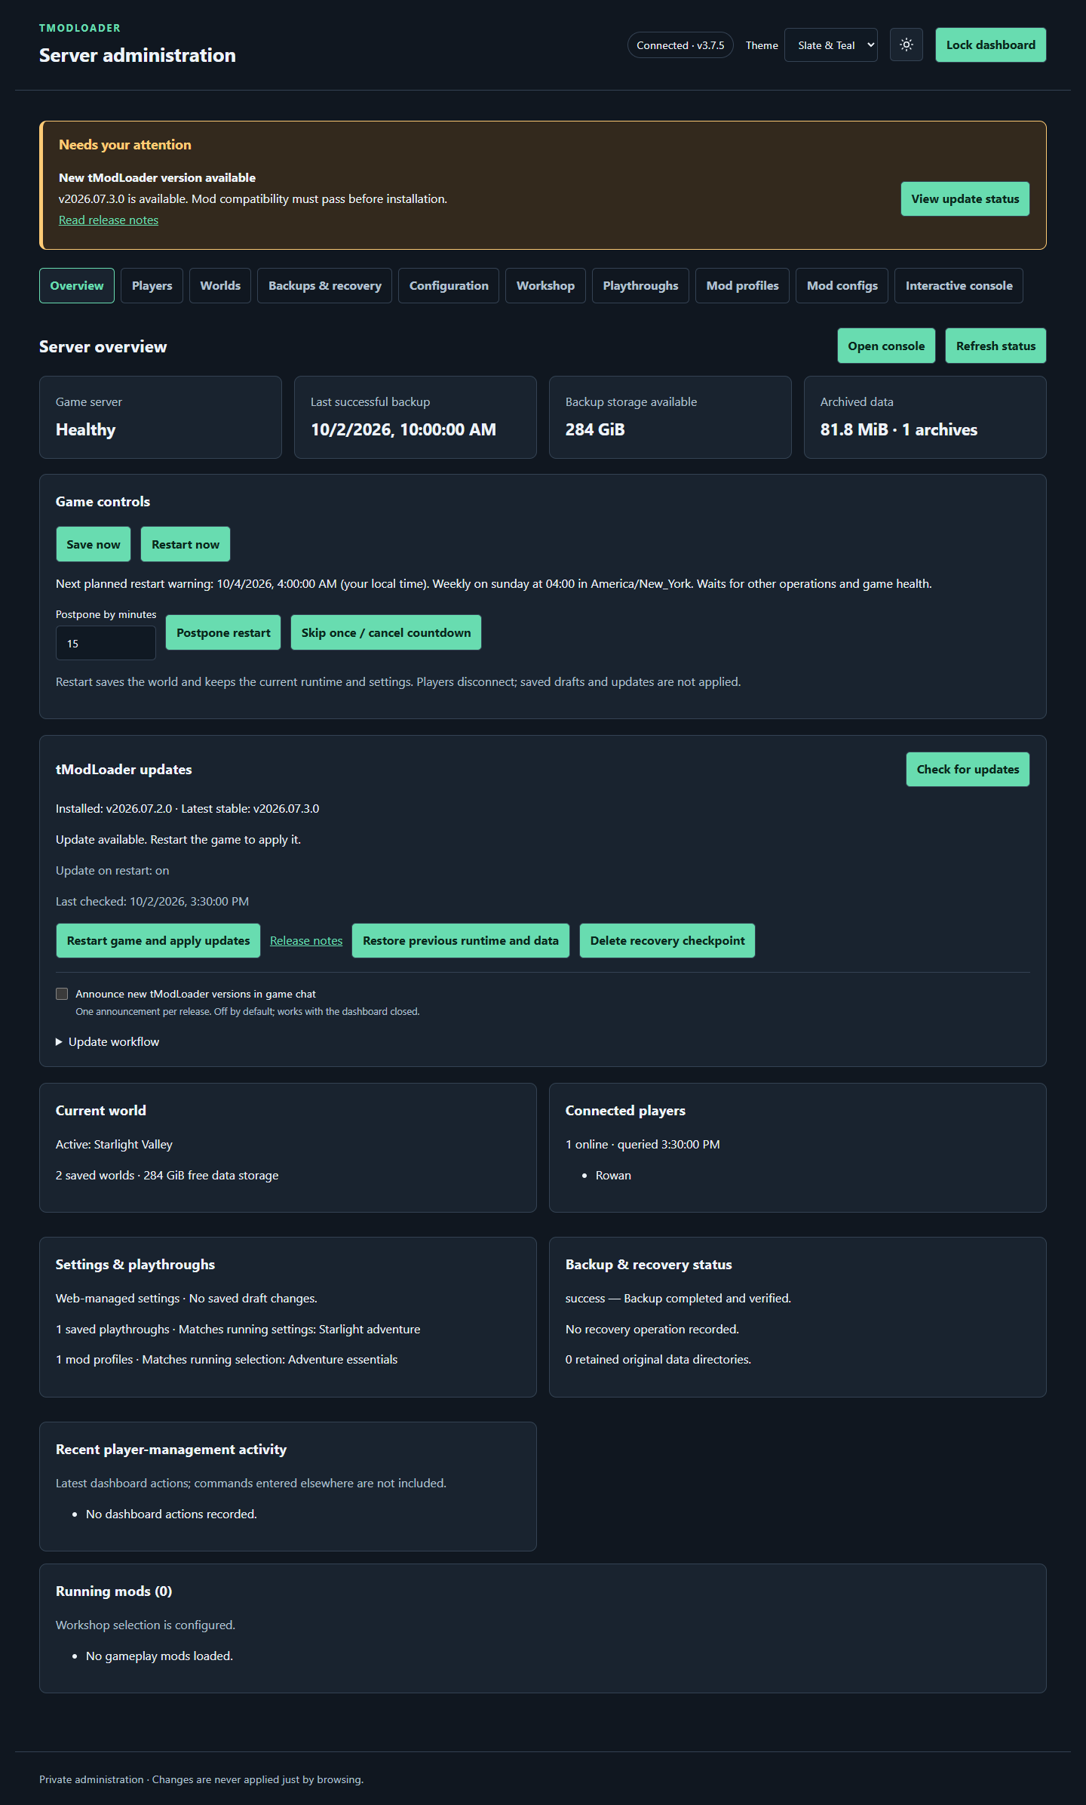Toggle light mode with the sun icon
The height and width of the screenshot is (1805, 1086).
pyautogui.click(x=907, y=45)
